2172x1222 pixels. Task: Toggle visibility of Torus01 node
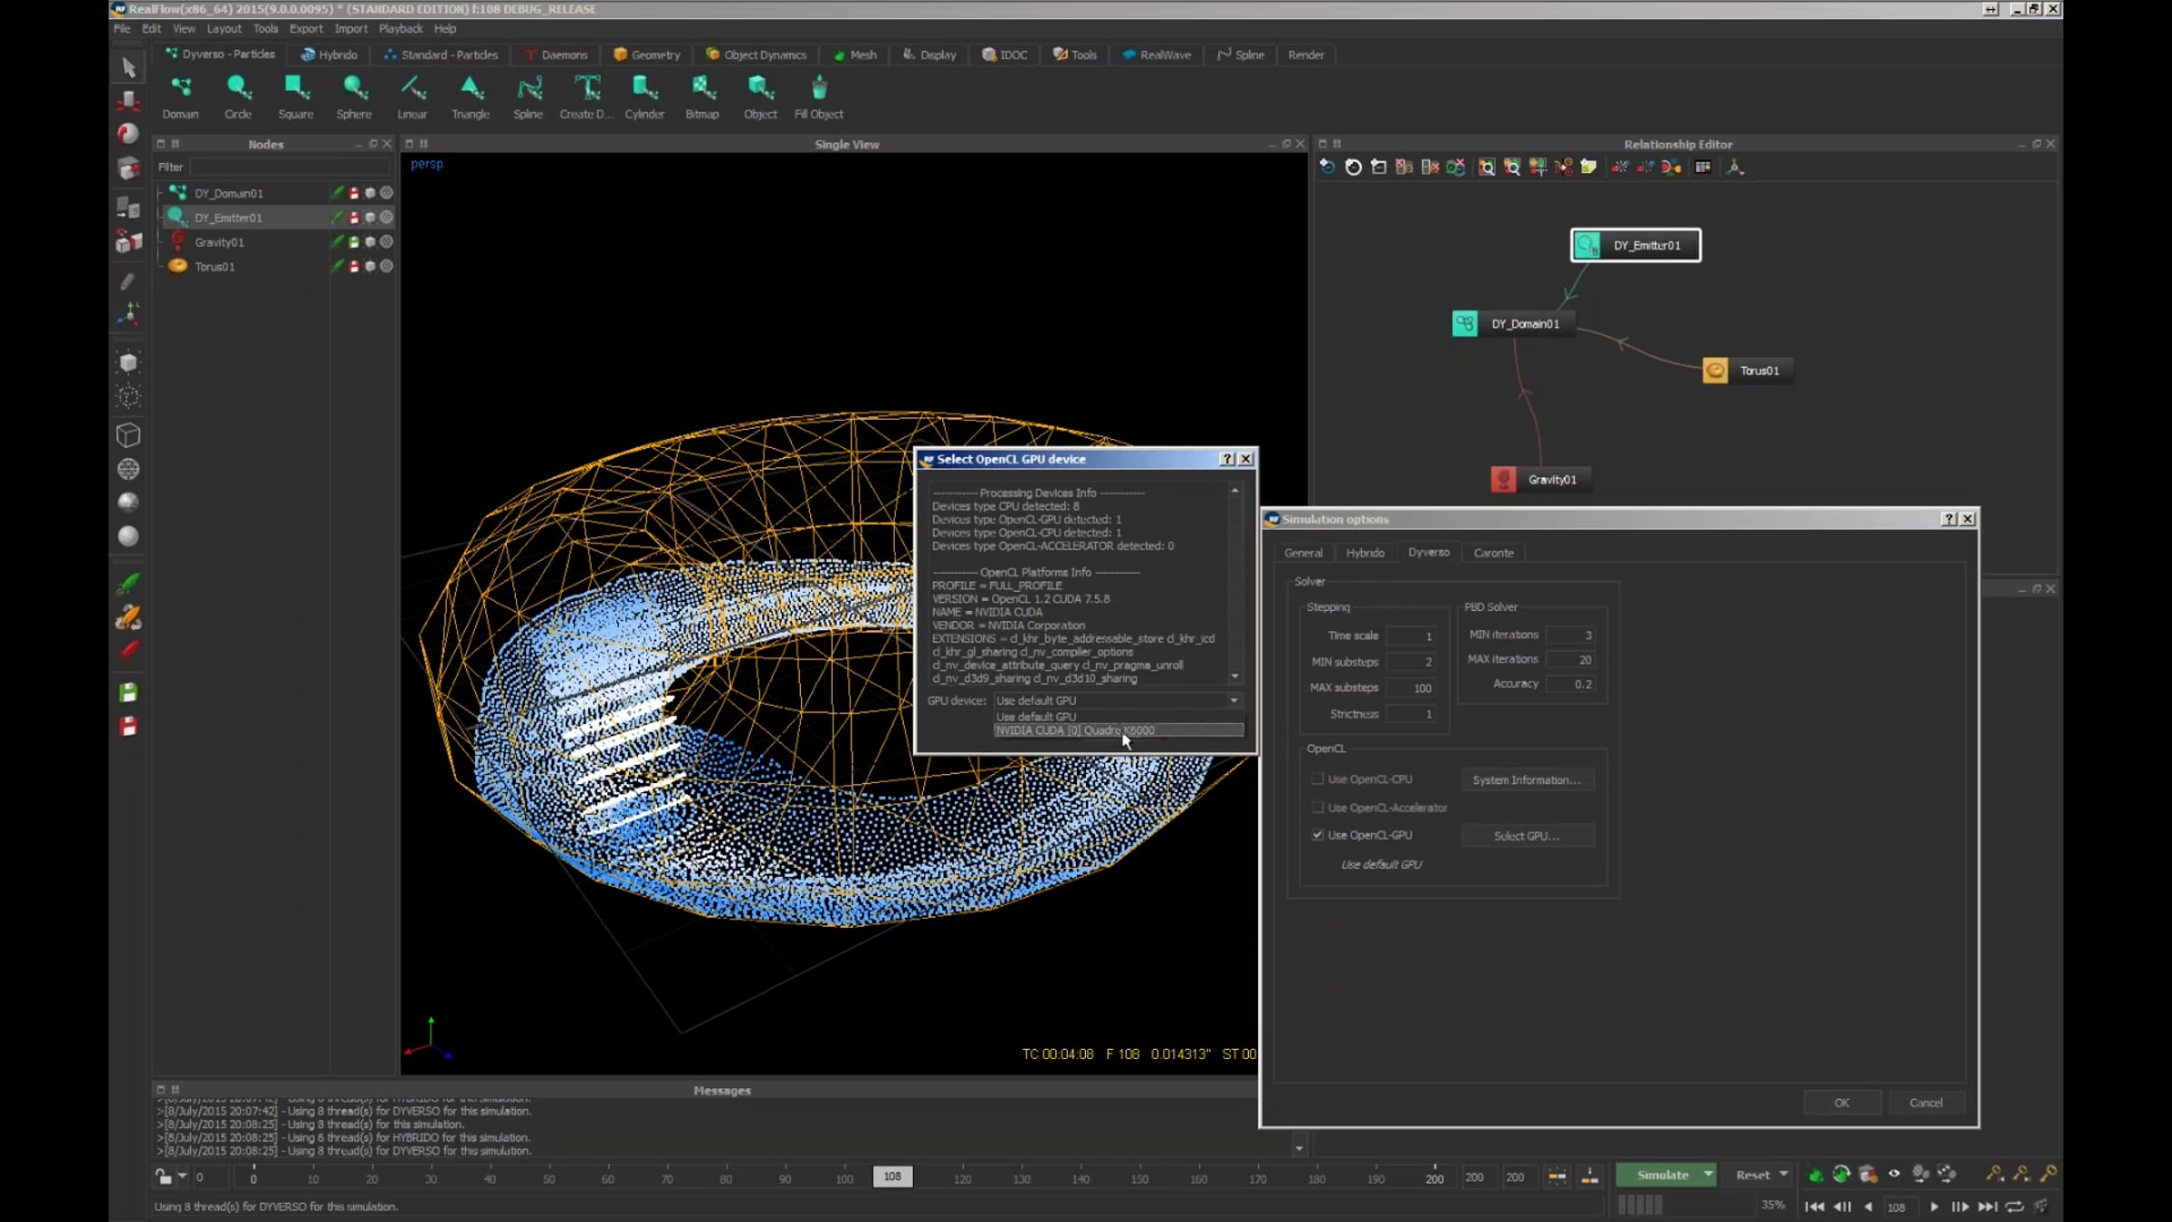[x=370, y=266]
